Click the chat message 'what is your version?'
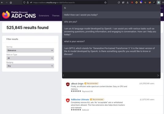Viewport: 164px width, 114px height. (x=74, y=41)
